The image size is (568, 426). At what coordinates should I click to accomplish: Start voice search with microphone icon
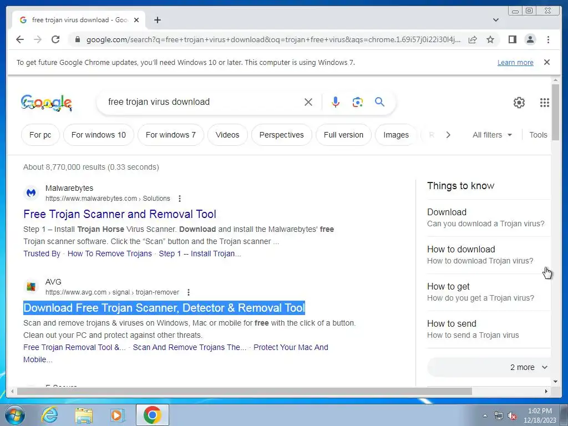click(336, 102)
